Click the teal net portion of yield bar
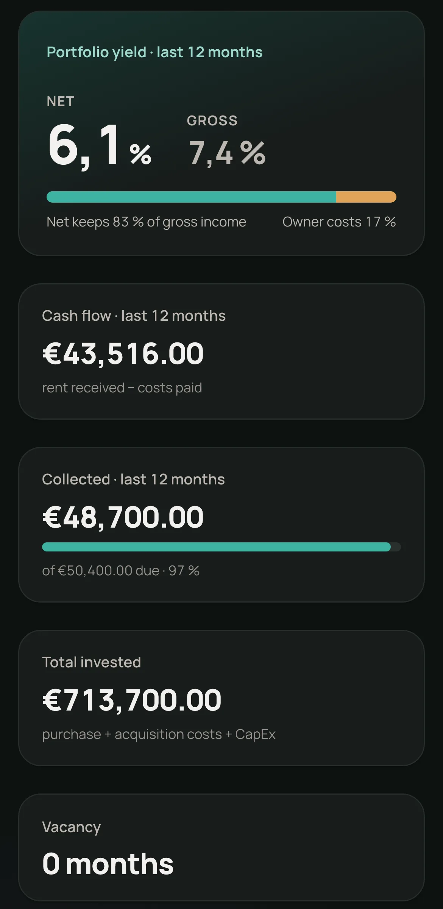This screenshot has height=909, width=443. [191, 197]
